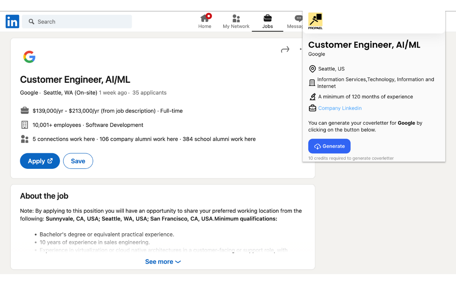Click the job title Customer Engineer, AI/ML

pyautogui.click(x=75, y=79)
